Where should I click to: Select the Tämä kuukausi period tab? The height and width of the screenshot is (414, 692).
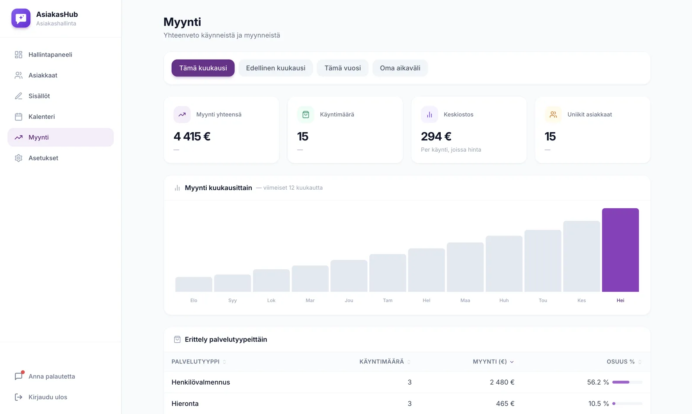coord(203,68)
